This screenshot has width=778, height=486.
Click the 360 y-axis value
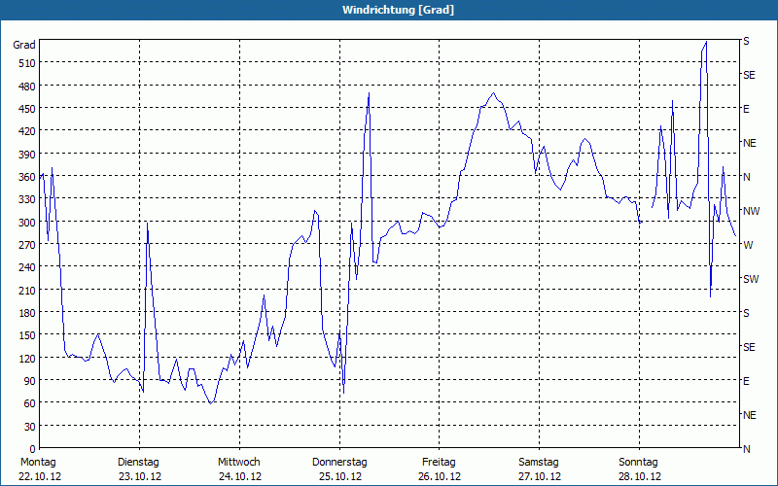coord(27,177)
